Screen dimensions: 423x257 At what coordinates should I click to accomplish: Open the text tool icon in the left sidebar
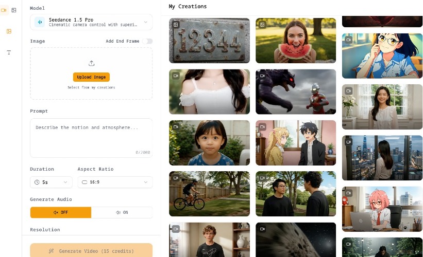coord(9,52)
